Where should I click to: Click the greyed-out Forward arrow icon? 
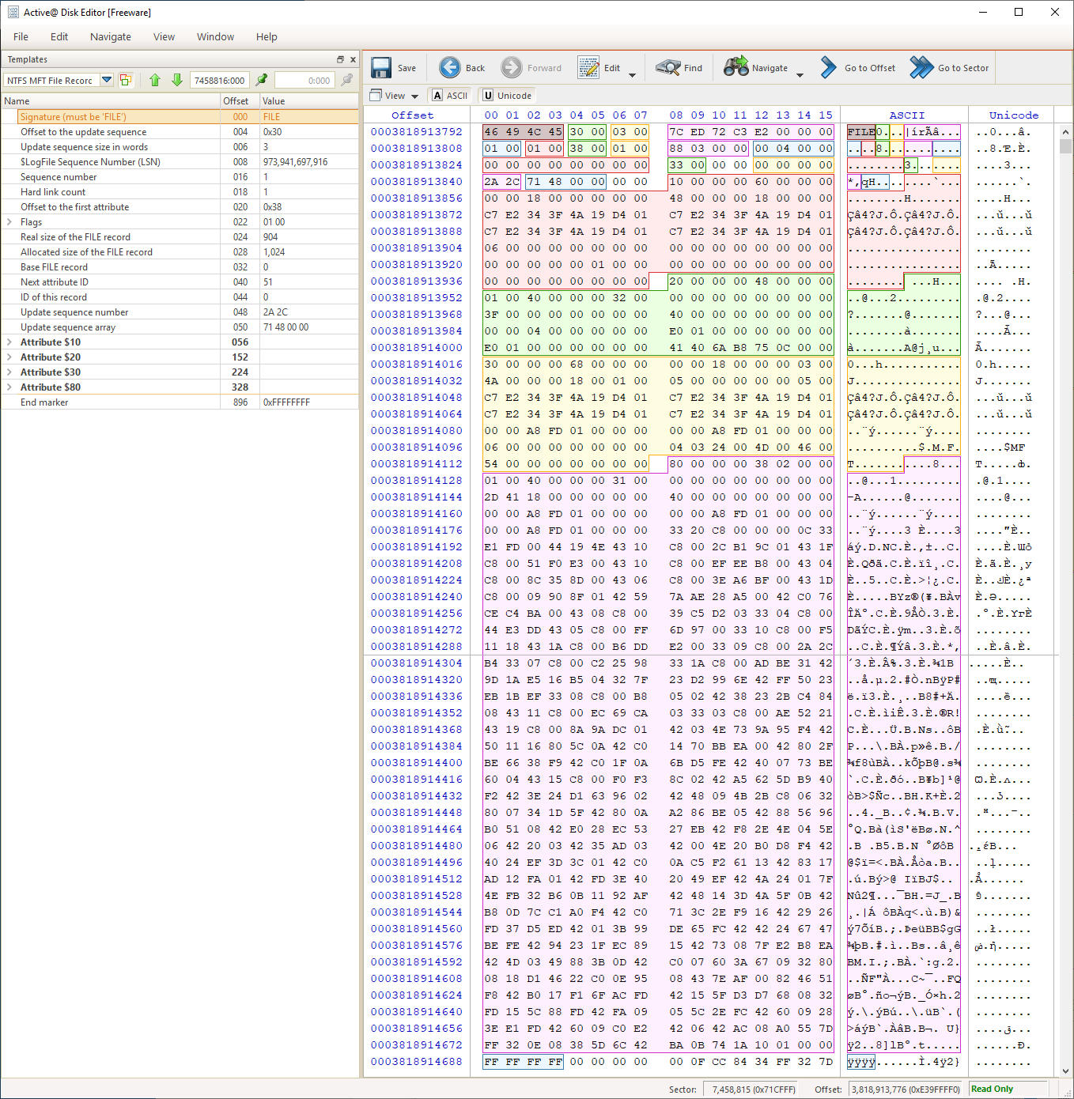click(512, 68)
